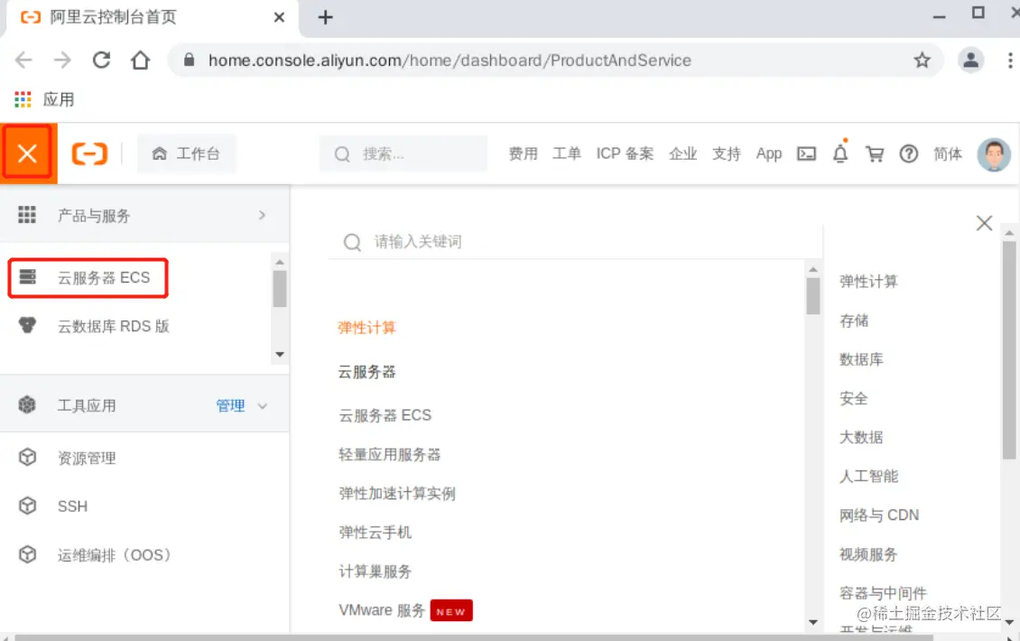Image resolution: width=1020 pixels, height=641 pixels.
Task: Launch Cloud Shell terminal icon
Action: (807, 153)
